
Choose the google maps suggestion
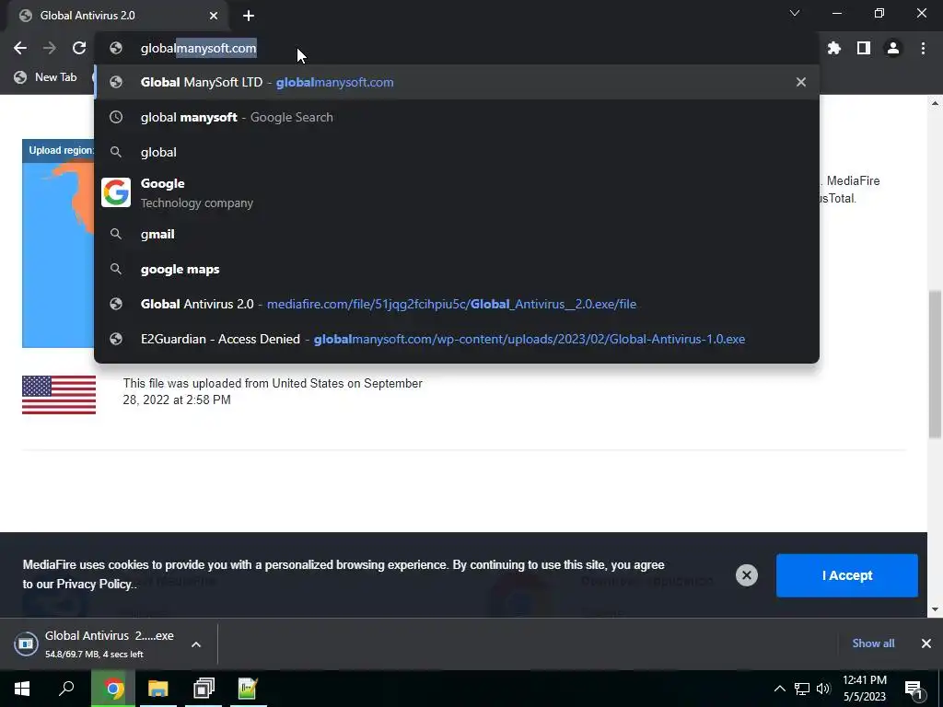click(x=457, y=270)
